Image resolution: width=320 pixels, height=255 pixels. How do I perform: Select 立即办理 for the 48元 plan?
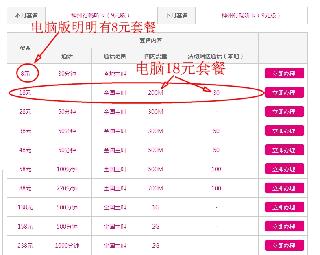point(284,150)
